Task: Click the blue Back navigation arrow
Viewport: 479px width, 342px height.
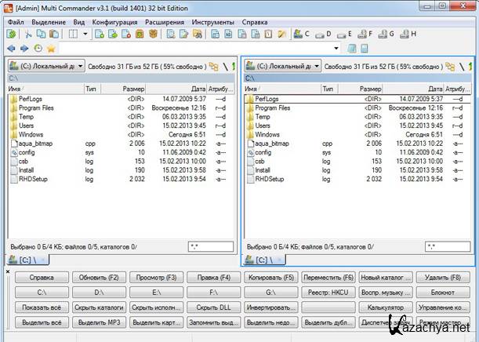Action: coord(12,49)
